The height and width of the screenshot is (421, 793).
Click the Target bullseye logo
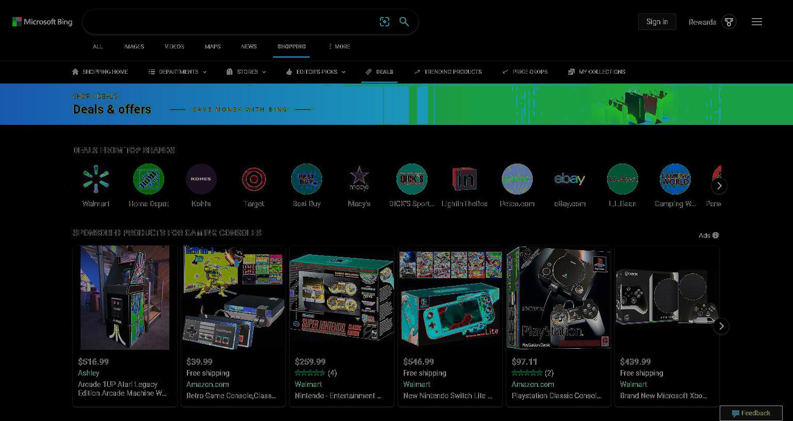254,179
